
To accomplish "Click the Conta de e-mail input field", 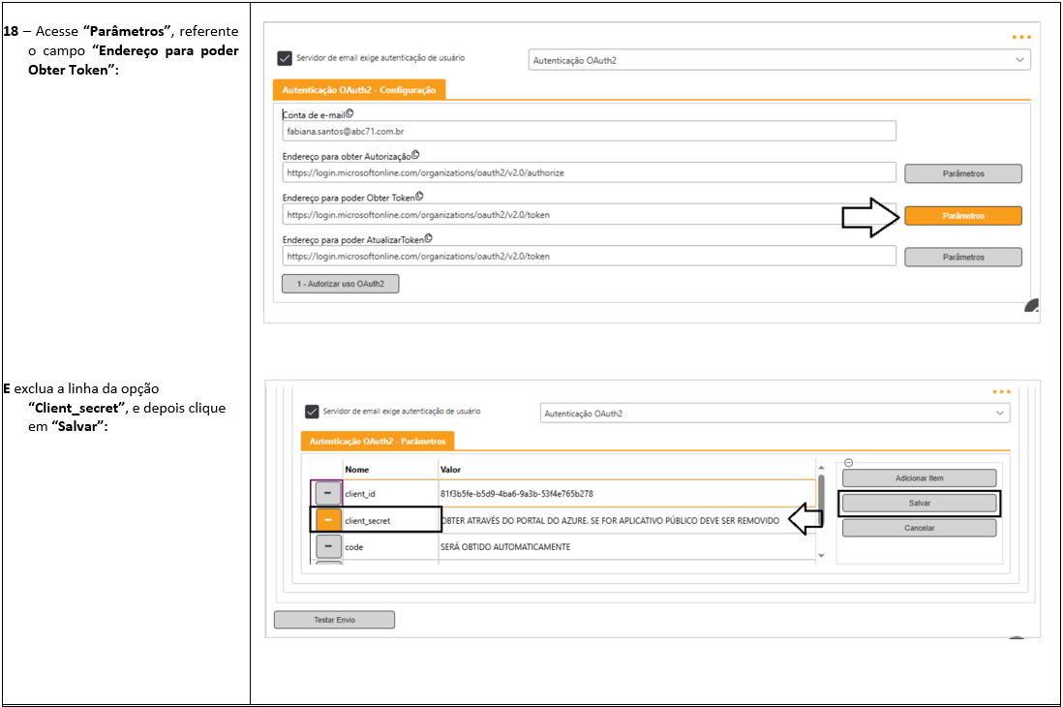I will (x=589, y=131).
